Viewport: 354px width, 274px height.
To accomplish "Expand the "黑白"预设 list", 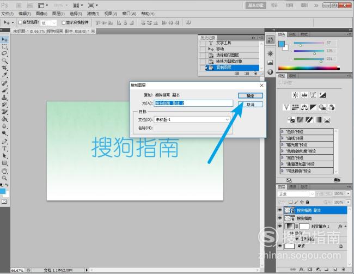I will click(x=282, y=157).
